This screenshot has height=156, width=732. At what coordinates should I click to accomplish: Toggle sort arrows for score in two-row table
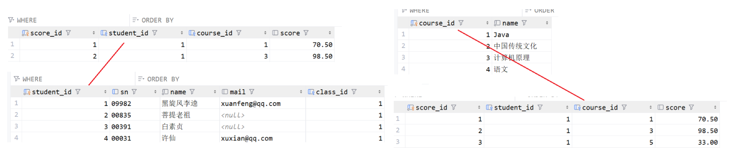[x=330, y=33]
